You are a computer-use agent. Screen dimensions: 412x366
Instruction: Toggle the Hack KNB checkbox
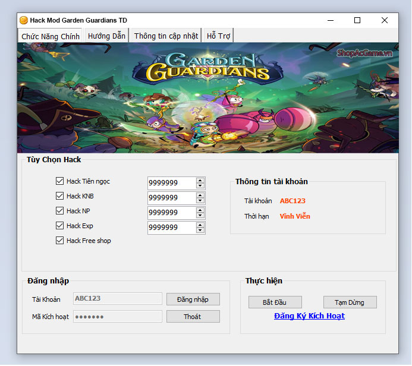59,196
